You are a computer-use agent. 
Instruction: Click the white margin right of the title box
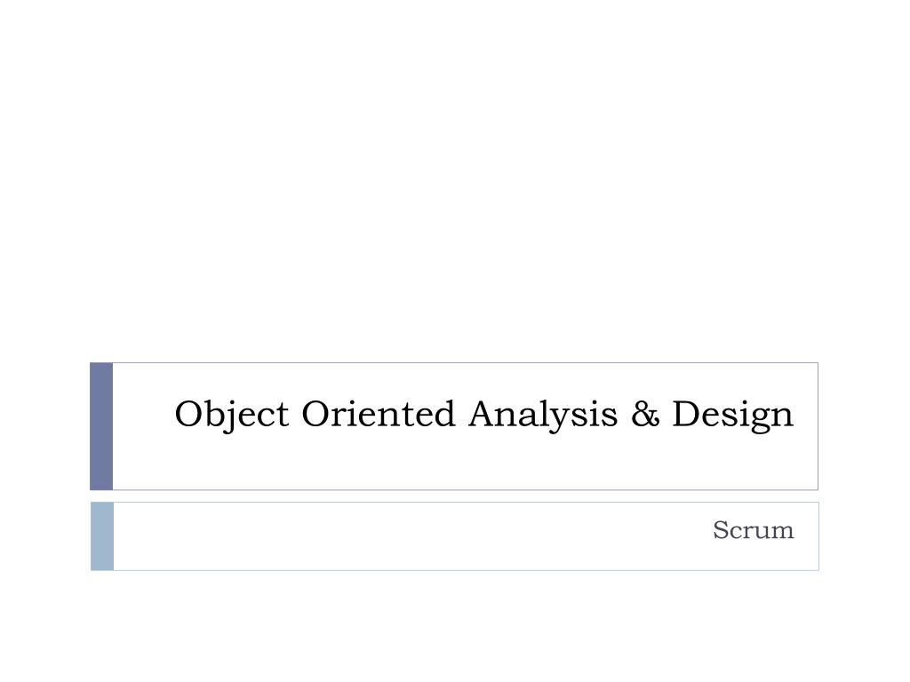(x=864, y=426)
